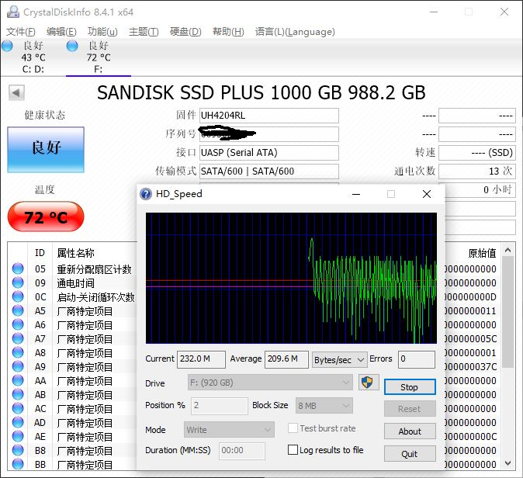The width and height of the screenshot is (523, 478).
Task: Click the Current speed value field
Action: pos(201,359)
